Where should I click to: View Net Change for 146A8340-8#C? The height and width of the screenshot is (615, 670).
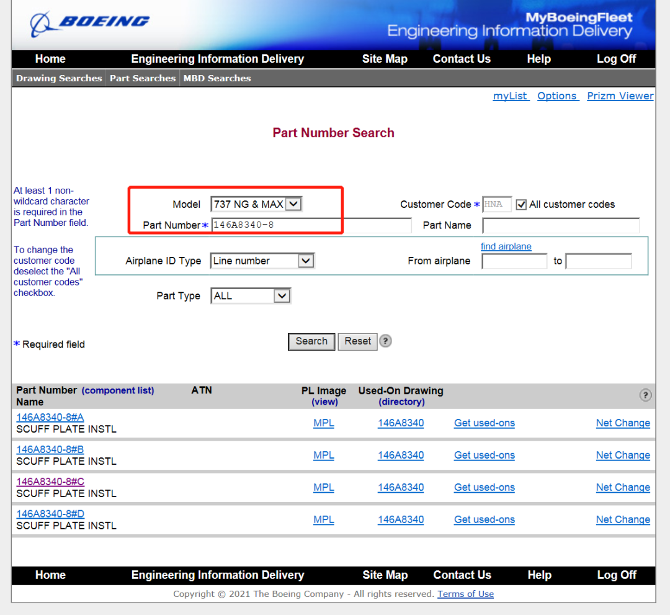tap(623, 488)
